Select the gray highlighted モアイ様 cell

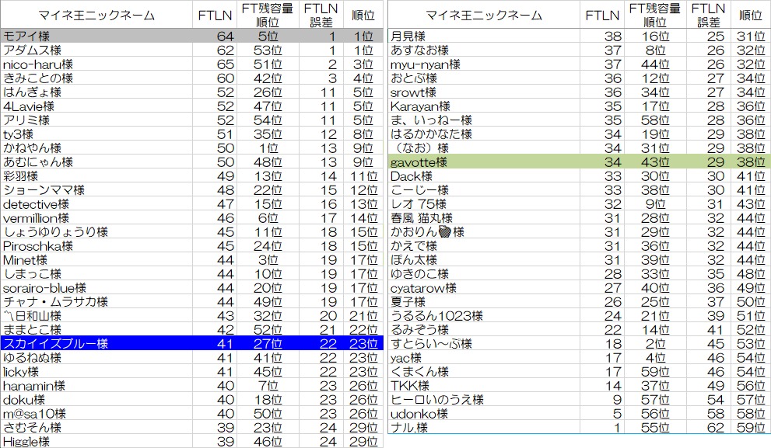point(96,36)
